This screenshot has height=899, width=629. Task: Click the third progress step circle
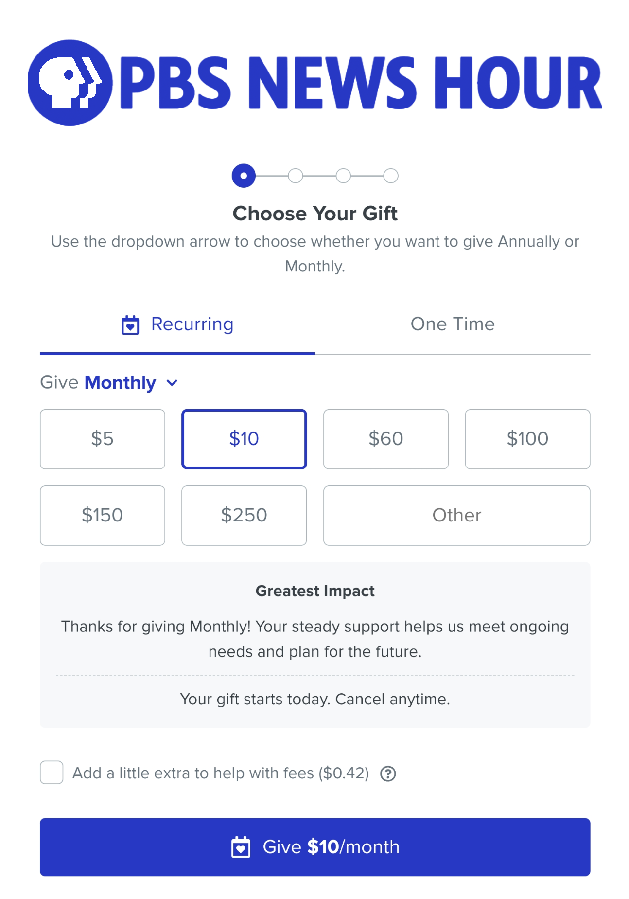click(343, 176)
